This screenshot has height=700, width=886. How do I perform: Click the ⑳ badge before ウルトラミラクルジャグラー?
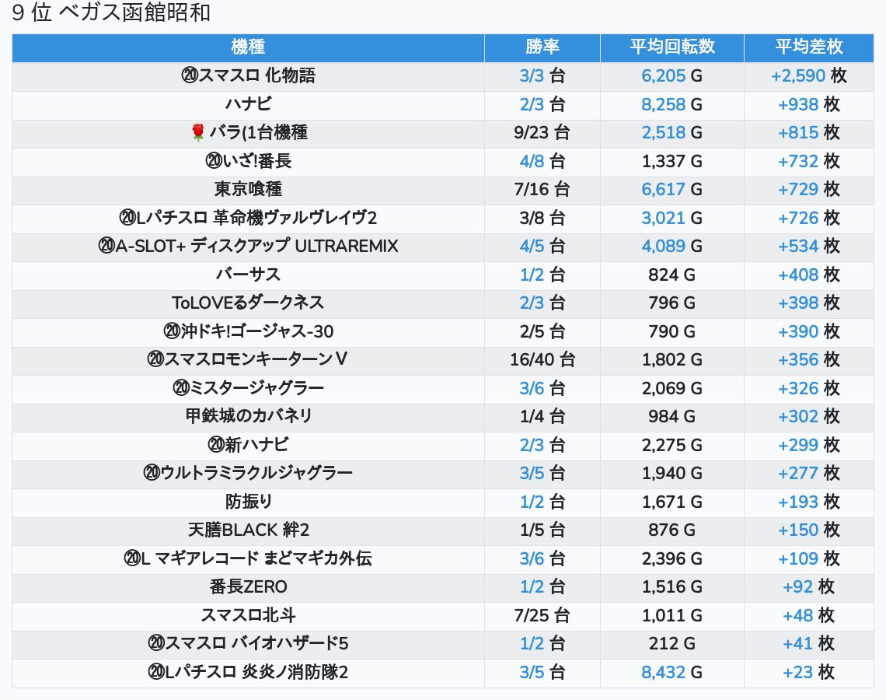tap(152, 473)
